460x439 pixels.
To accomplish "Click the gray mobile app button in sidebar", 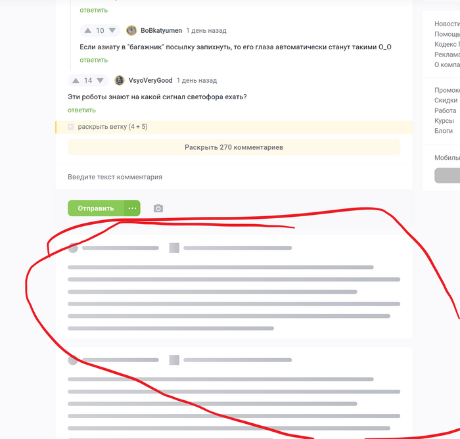I will point(447,175).
